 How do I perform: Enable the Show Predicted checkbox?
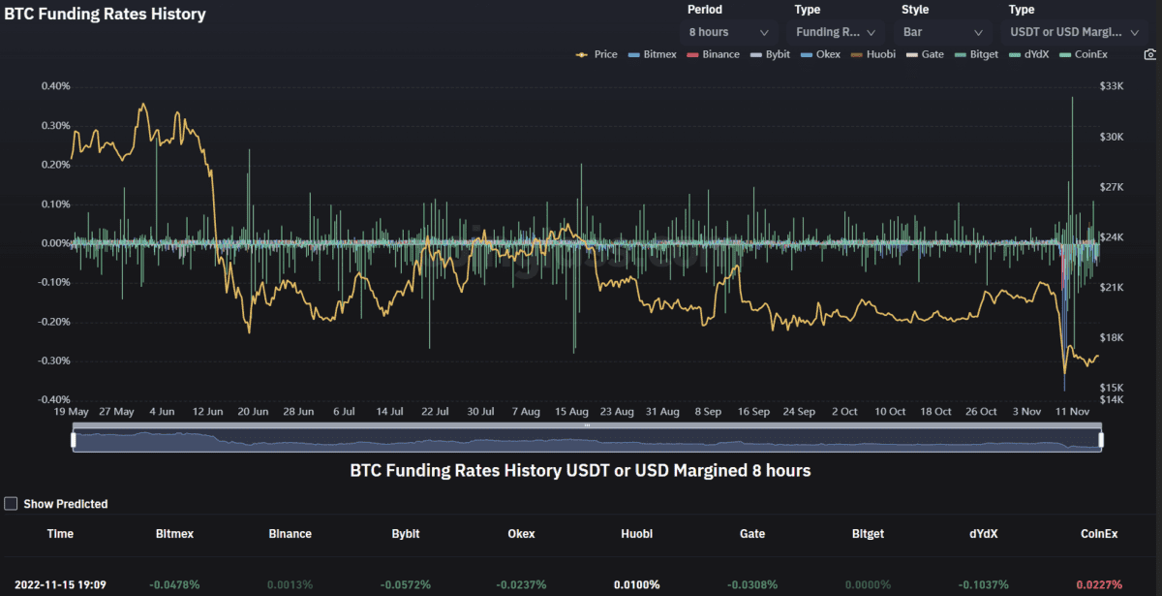point(11,504)
